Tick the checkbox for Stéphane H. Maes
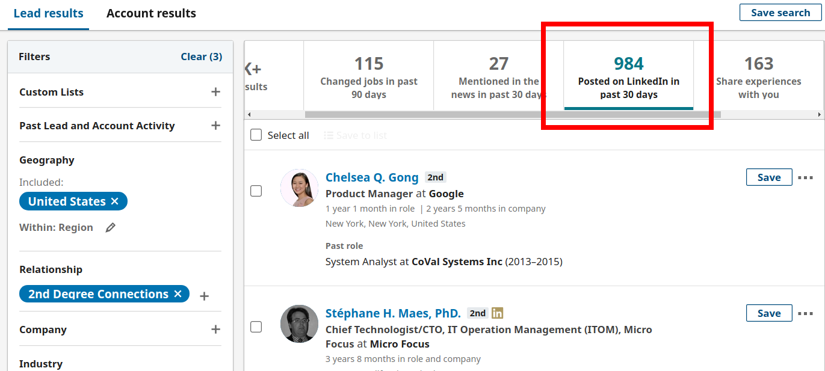The width and height of the screenshot is (825, 371). click(256, 327)
